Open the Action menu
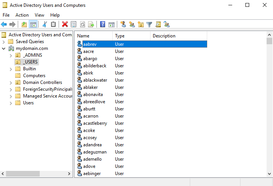The width and height of the screenshot is (273, 186). 22,15
